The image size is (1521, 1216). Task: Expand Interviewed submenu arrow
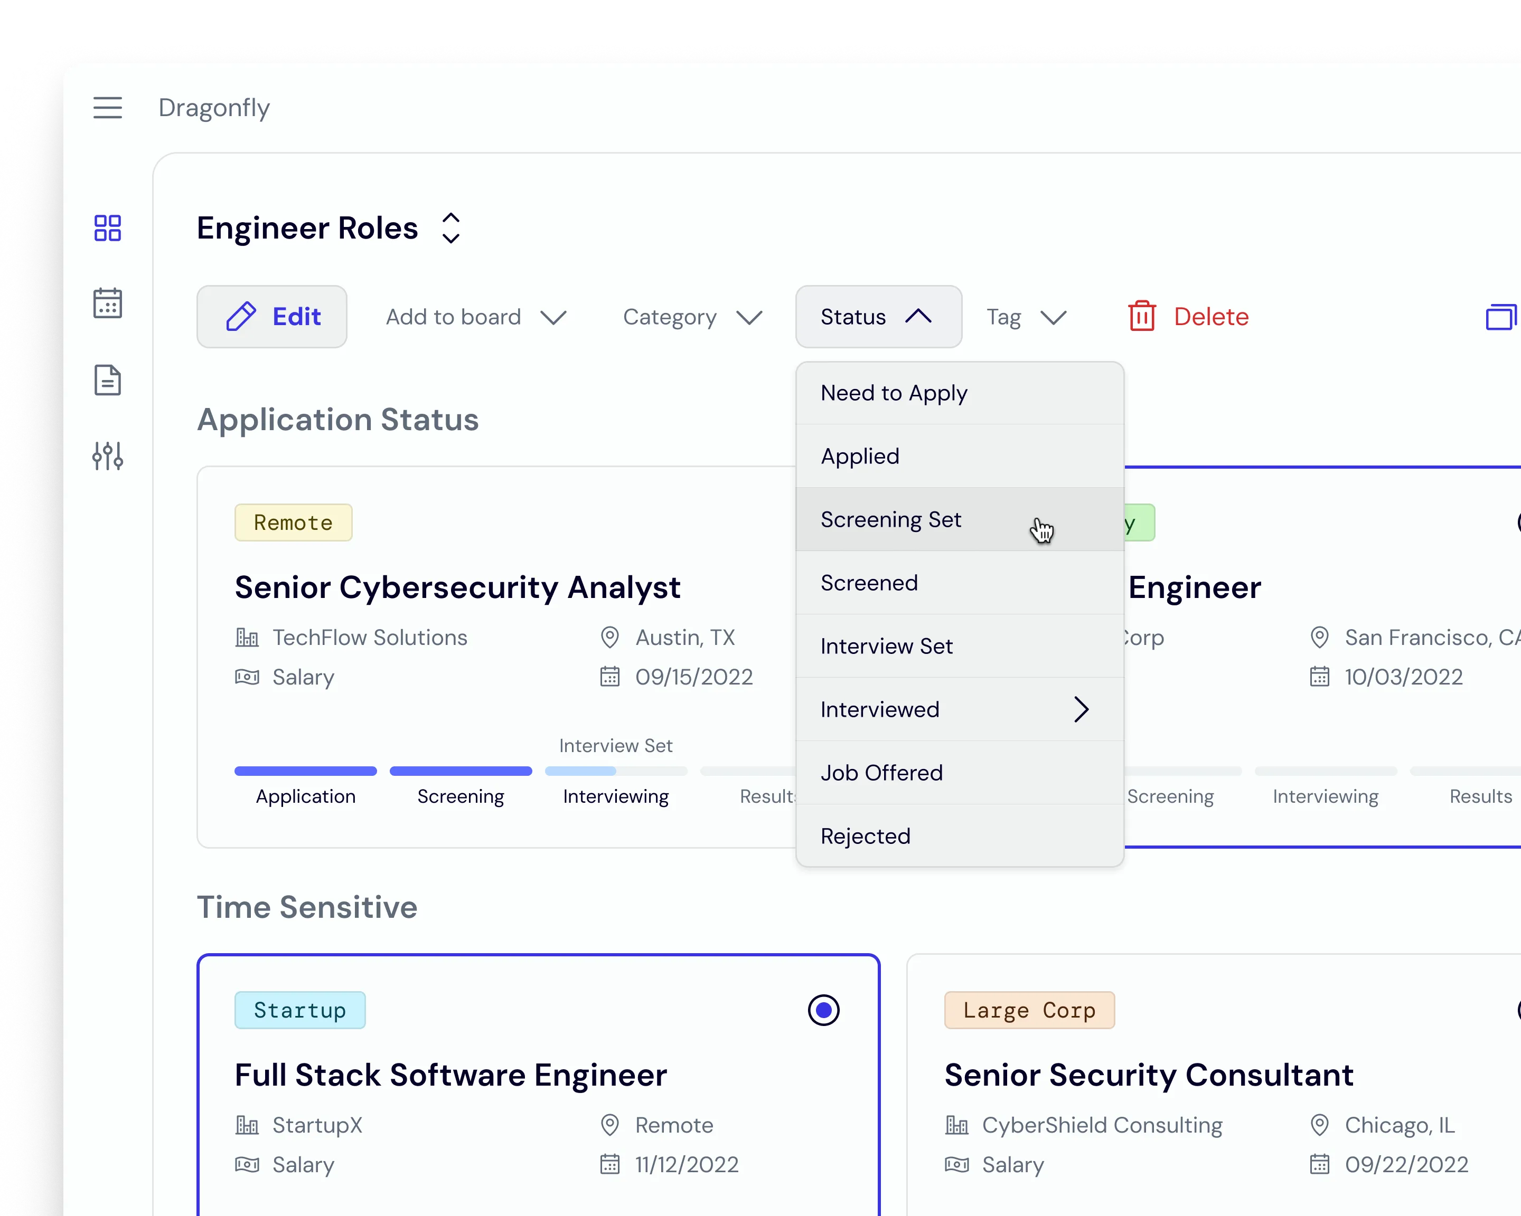pyautogui.click(x=1081, y=709)
